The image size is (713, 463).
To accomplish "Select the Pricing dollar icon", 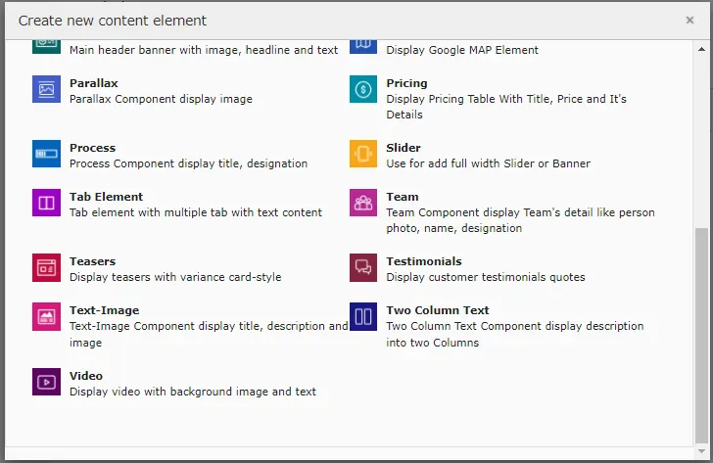I will (363, 89).
